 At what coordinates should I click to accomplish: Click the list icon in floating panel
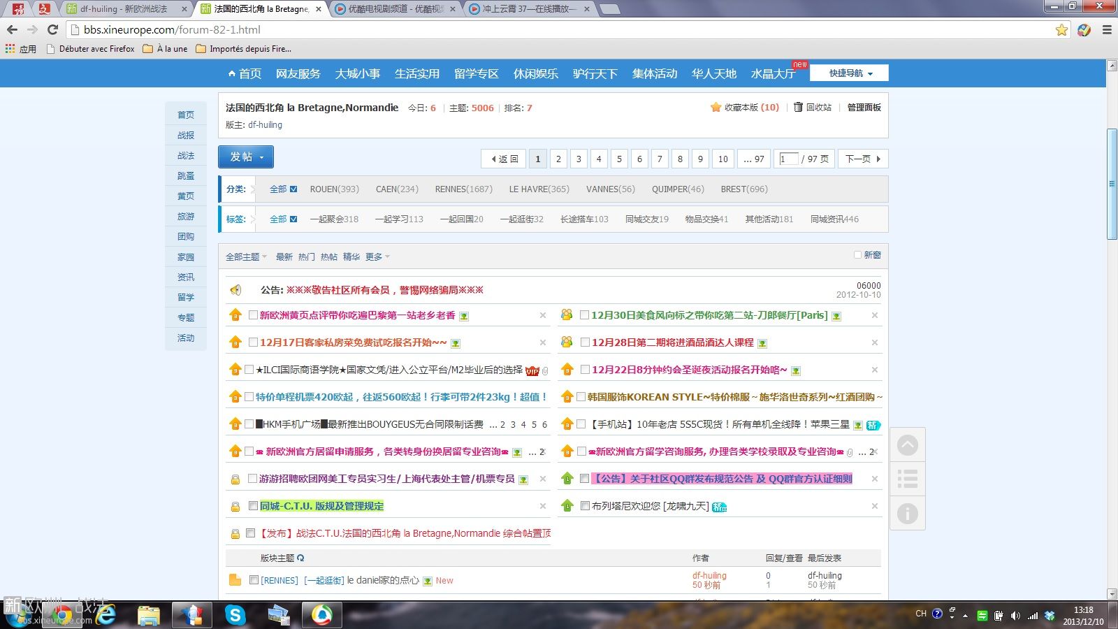(907, 479)
